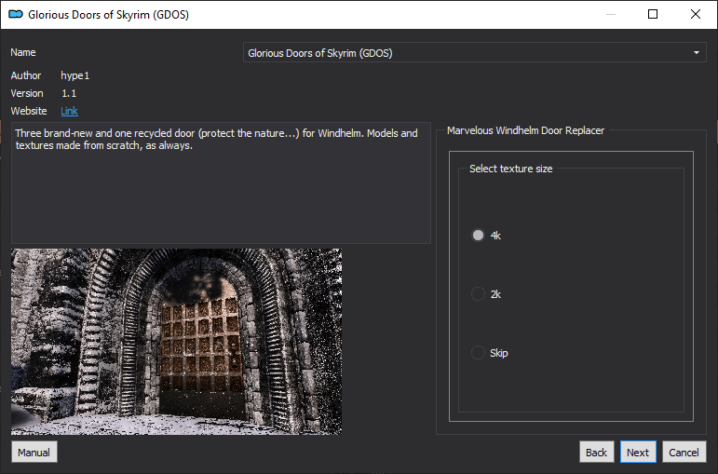Open the mod website Link

pos(69,111)
